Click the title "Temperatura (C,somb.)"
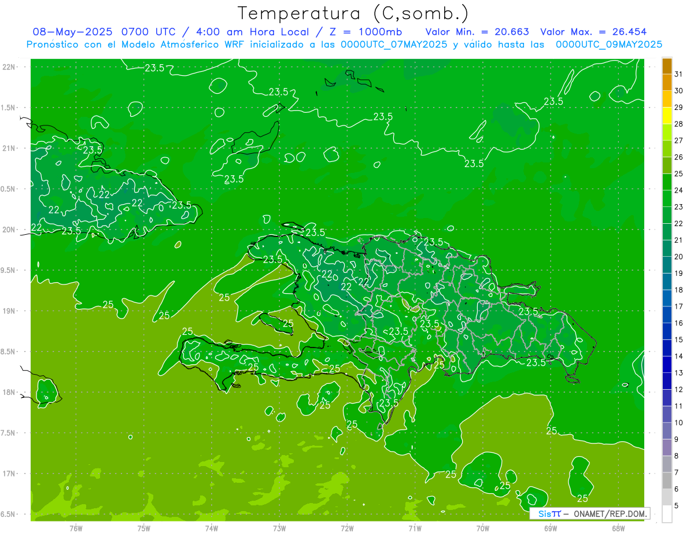 (x=353, y=13)
